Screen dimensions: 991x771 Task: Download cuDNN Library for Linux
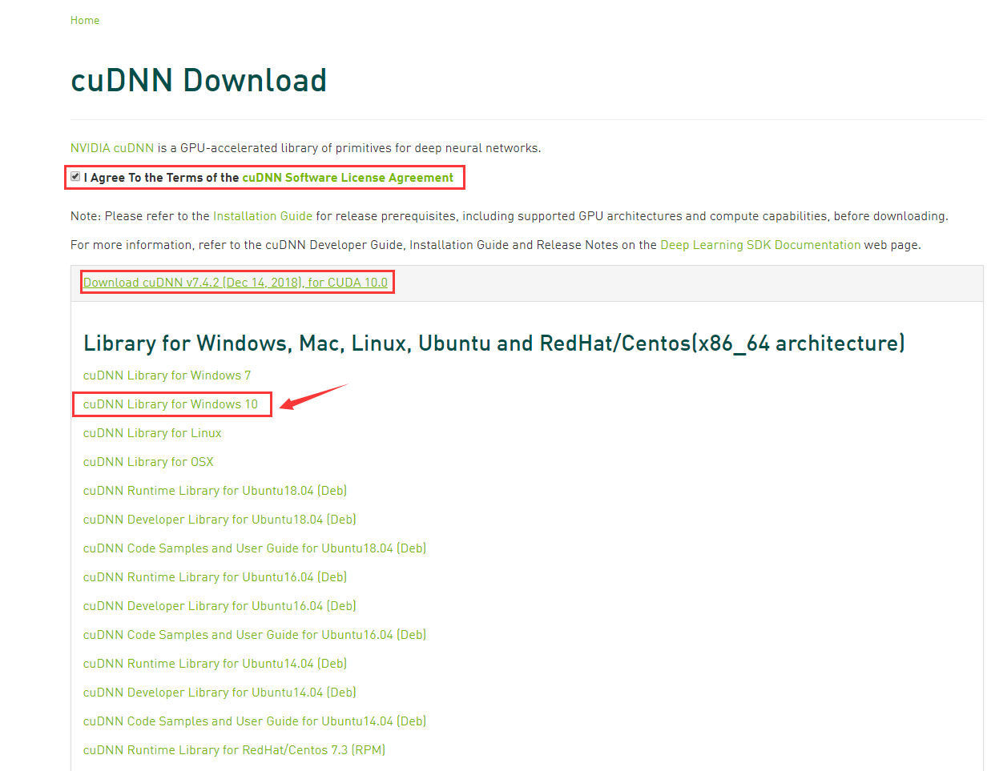(152, 433)
